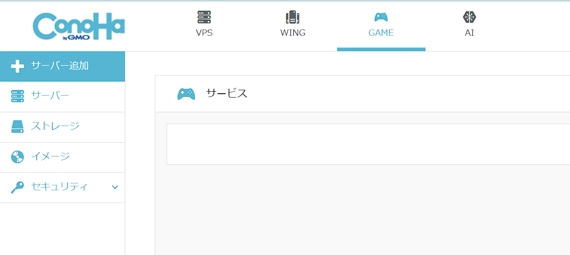Open the セキュリティ sidebar menu label

click(x=59, y=187)
